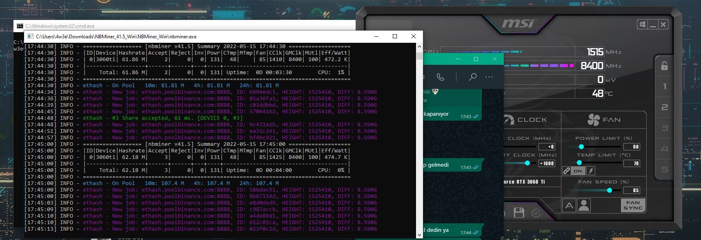Viewport: 701px width, 240px height.
Task: Select profile slot 5 in Afterburner
Action: coord(665,169)
